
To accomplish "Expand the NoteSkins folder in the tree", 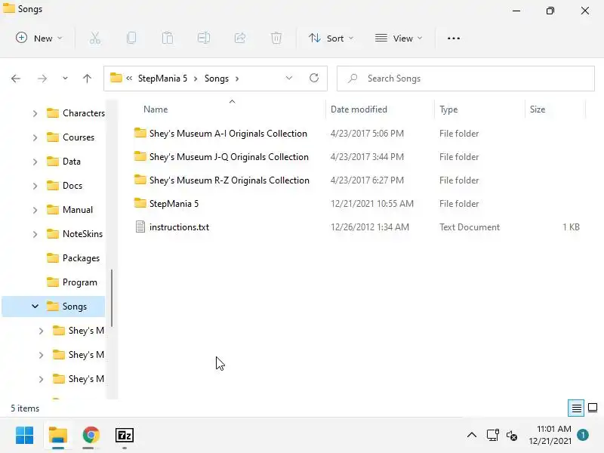I will (x=35, y=234).
